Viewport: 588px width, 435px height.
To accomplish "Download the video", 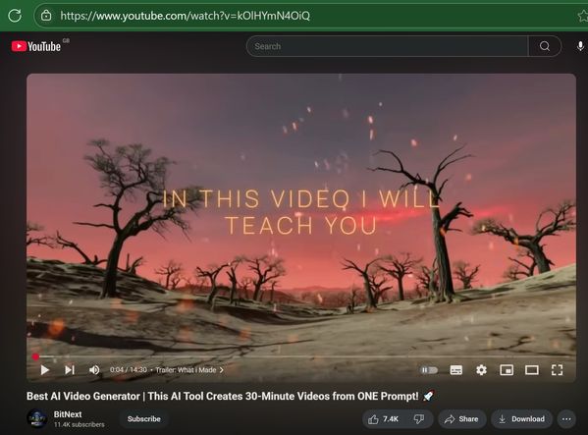I will click(521, 419).
